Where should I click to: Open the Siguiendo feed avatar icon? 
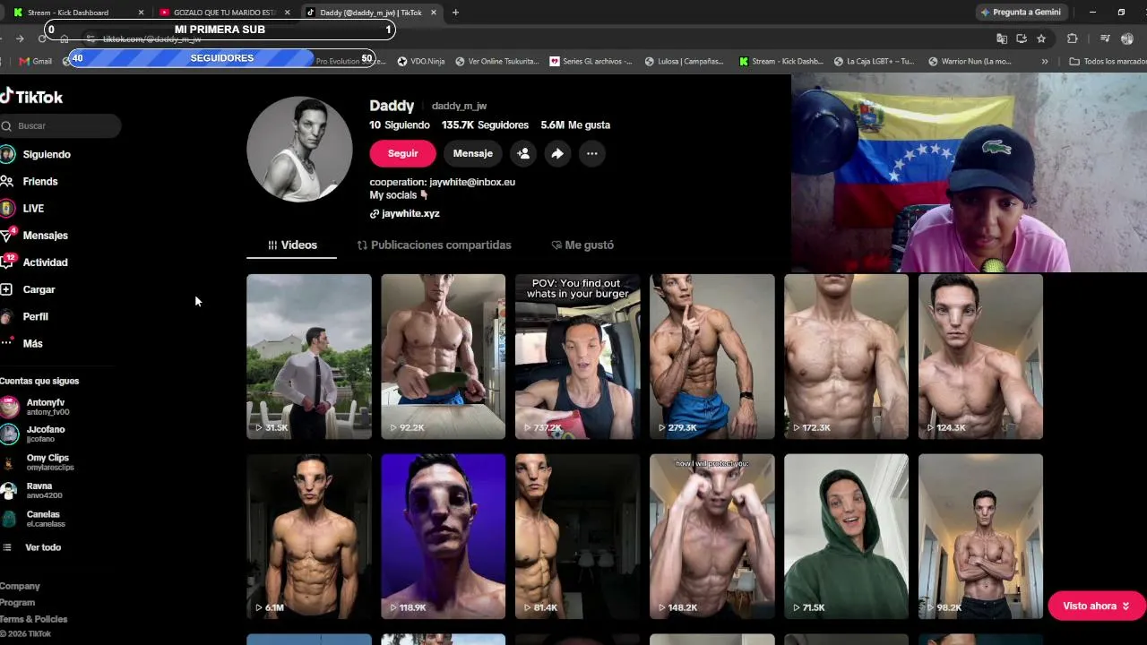pos(7,154)
